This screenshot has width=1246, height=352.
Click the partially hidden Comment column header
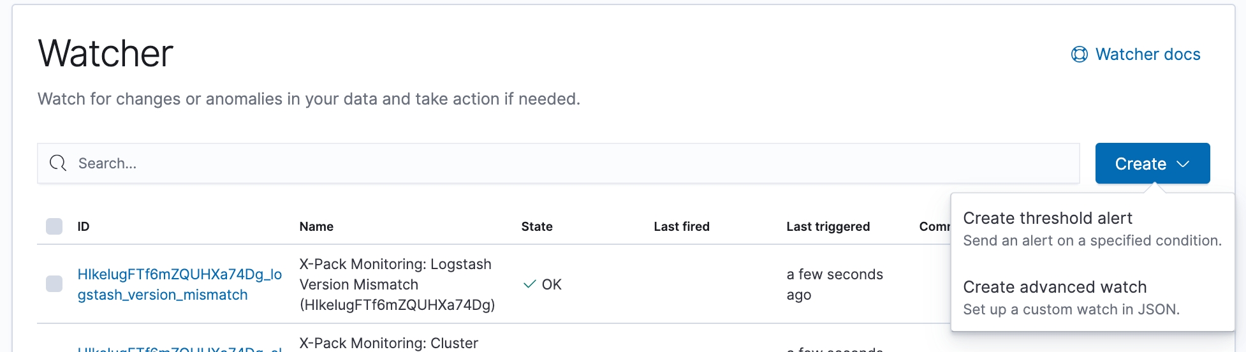point(935,226)
